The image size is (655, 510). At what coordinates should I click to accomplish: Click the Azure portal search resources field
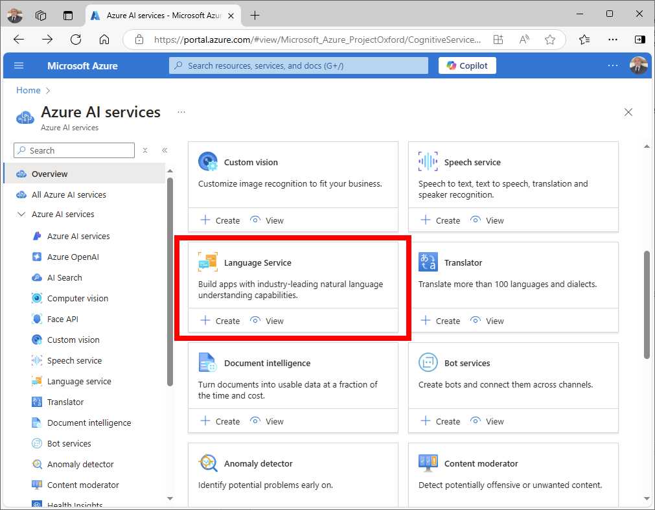tap(298, 65)
